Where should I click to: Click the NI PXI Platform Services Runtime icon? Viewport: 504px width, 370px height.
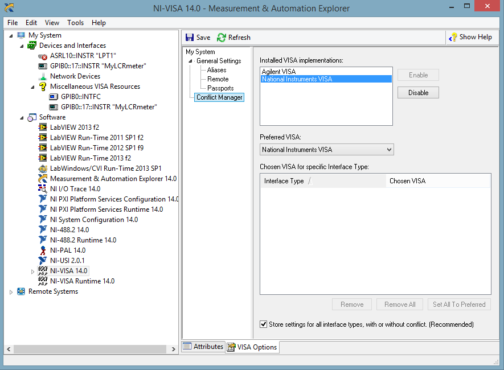(x=43, y=209)
